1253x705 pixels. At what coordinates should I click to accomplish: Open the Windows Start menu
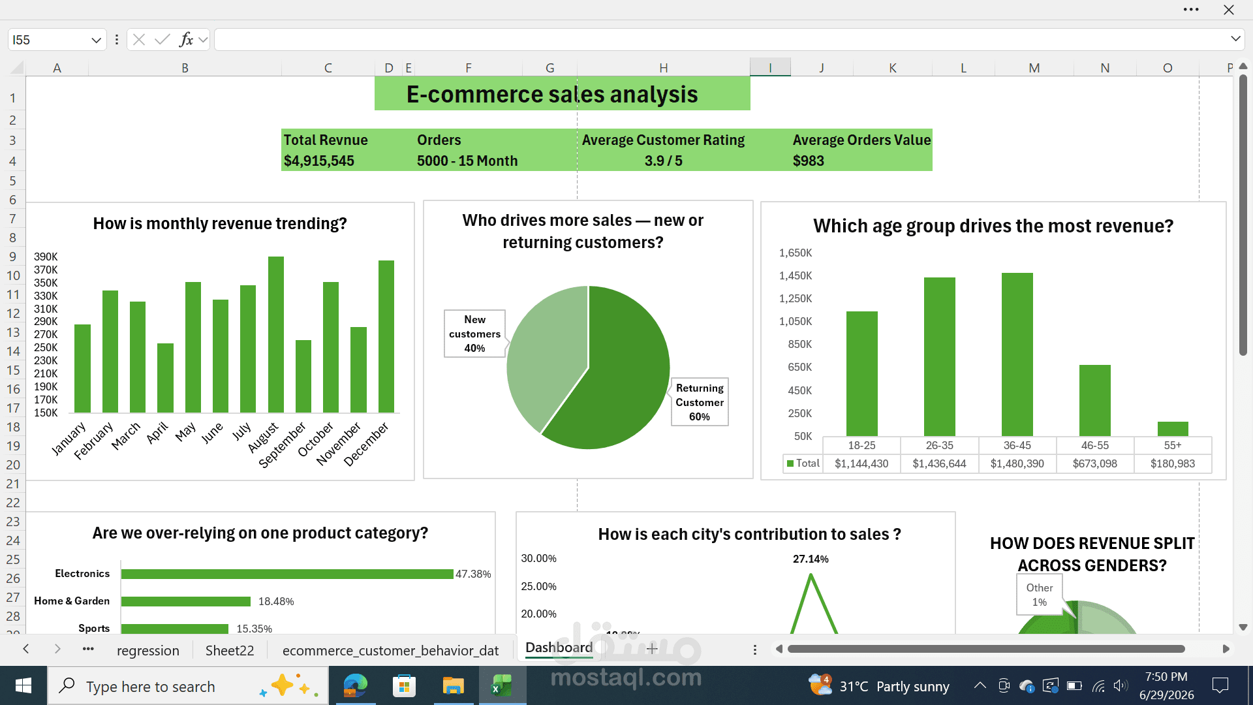(23, 685)
